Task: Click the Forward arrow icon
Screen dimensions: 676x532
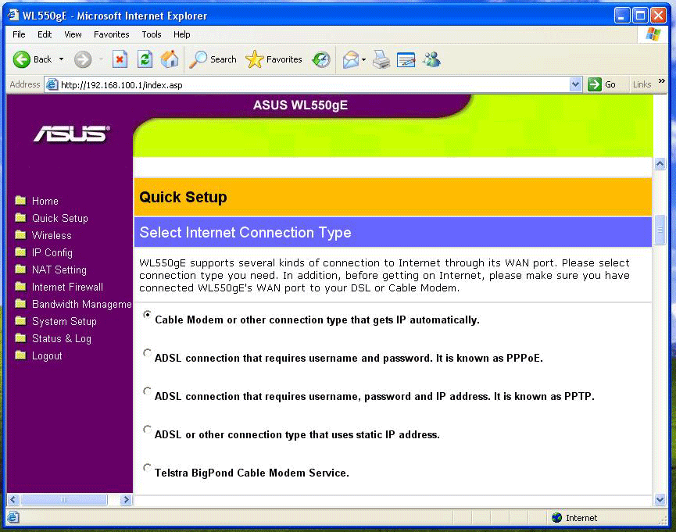Action: coord(83,59)
